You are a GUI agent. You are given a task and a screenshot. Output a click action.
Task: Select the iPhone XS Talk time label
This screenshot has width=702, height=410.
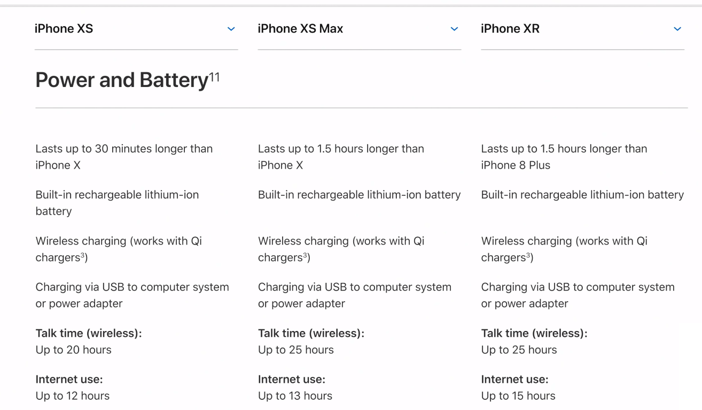click(89, 334)
